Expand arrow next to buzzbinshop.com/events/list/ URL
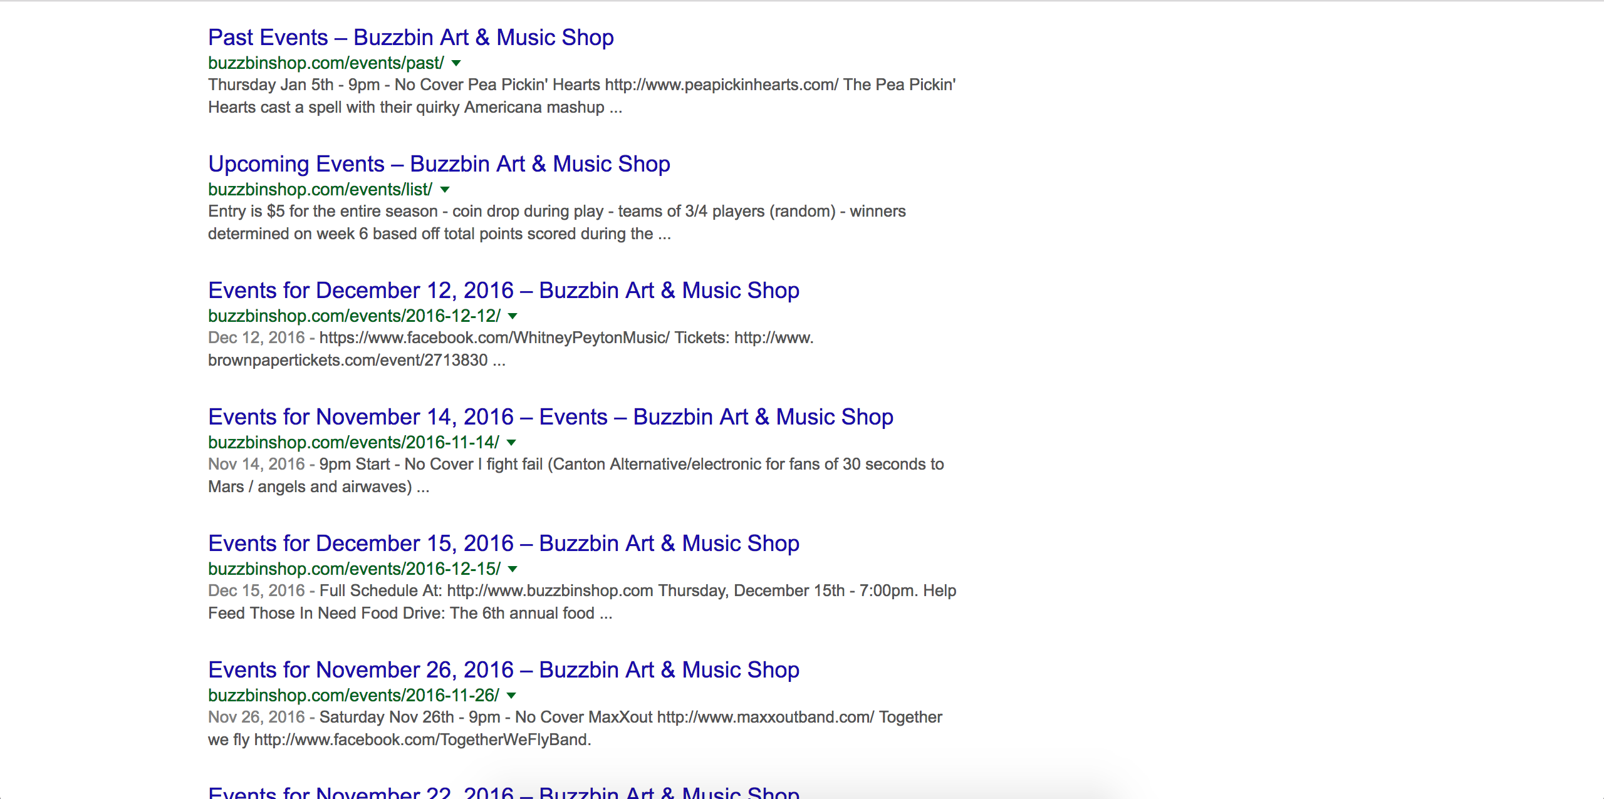The width and height of the screenshot is (1604, 799). pyautogui.click(x=445, y=190)
